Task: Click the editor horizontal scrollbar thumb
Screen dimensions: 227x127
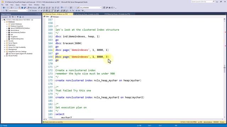Action: [73, 119]
